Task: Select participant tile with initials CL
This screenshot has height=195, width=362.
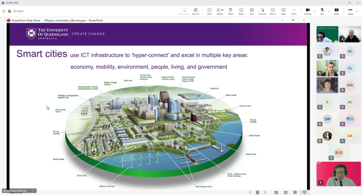Action: click(x=350, y=68)
